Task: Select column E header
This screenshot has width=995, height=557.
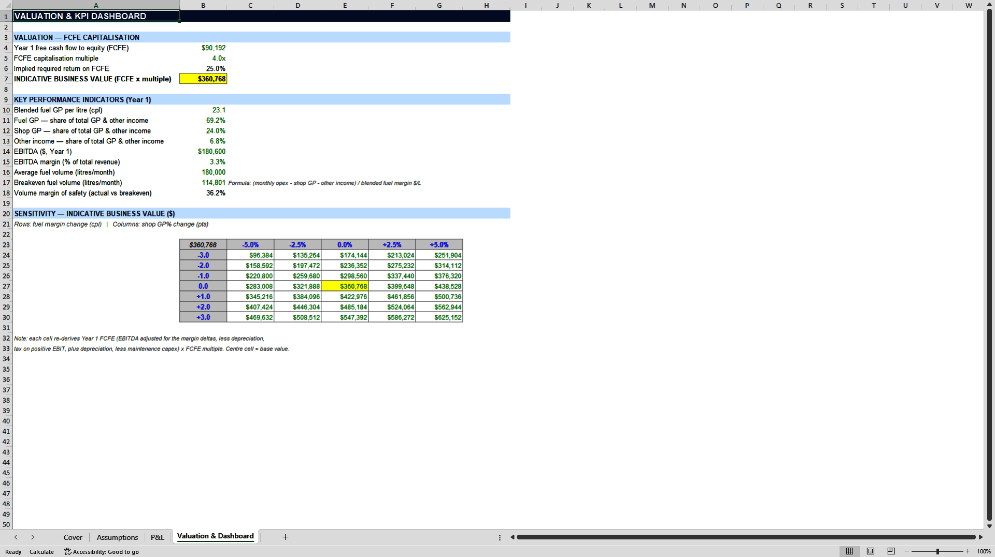Action: [x=345, y=5]
